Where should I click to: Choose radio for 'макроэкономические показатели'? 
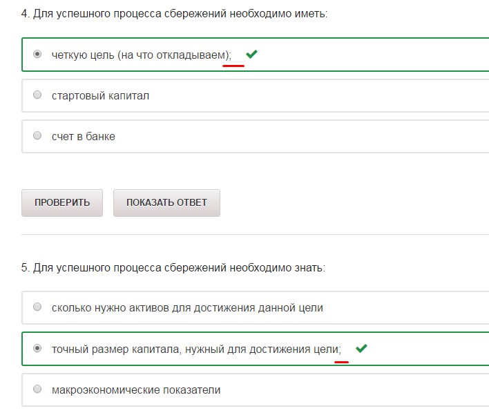pyautogui.click(x=37, y=390)
